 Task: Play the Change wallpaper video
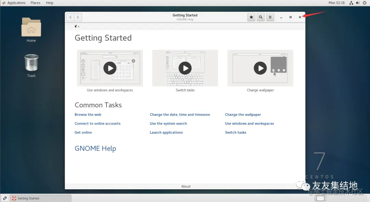(x=260, y=68)
